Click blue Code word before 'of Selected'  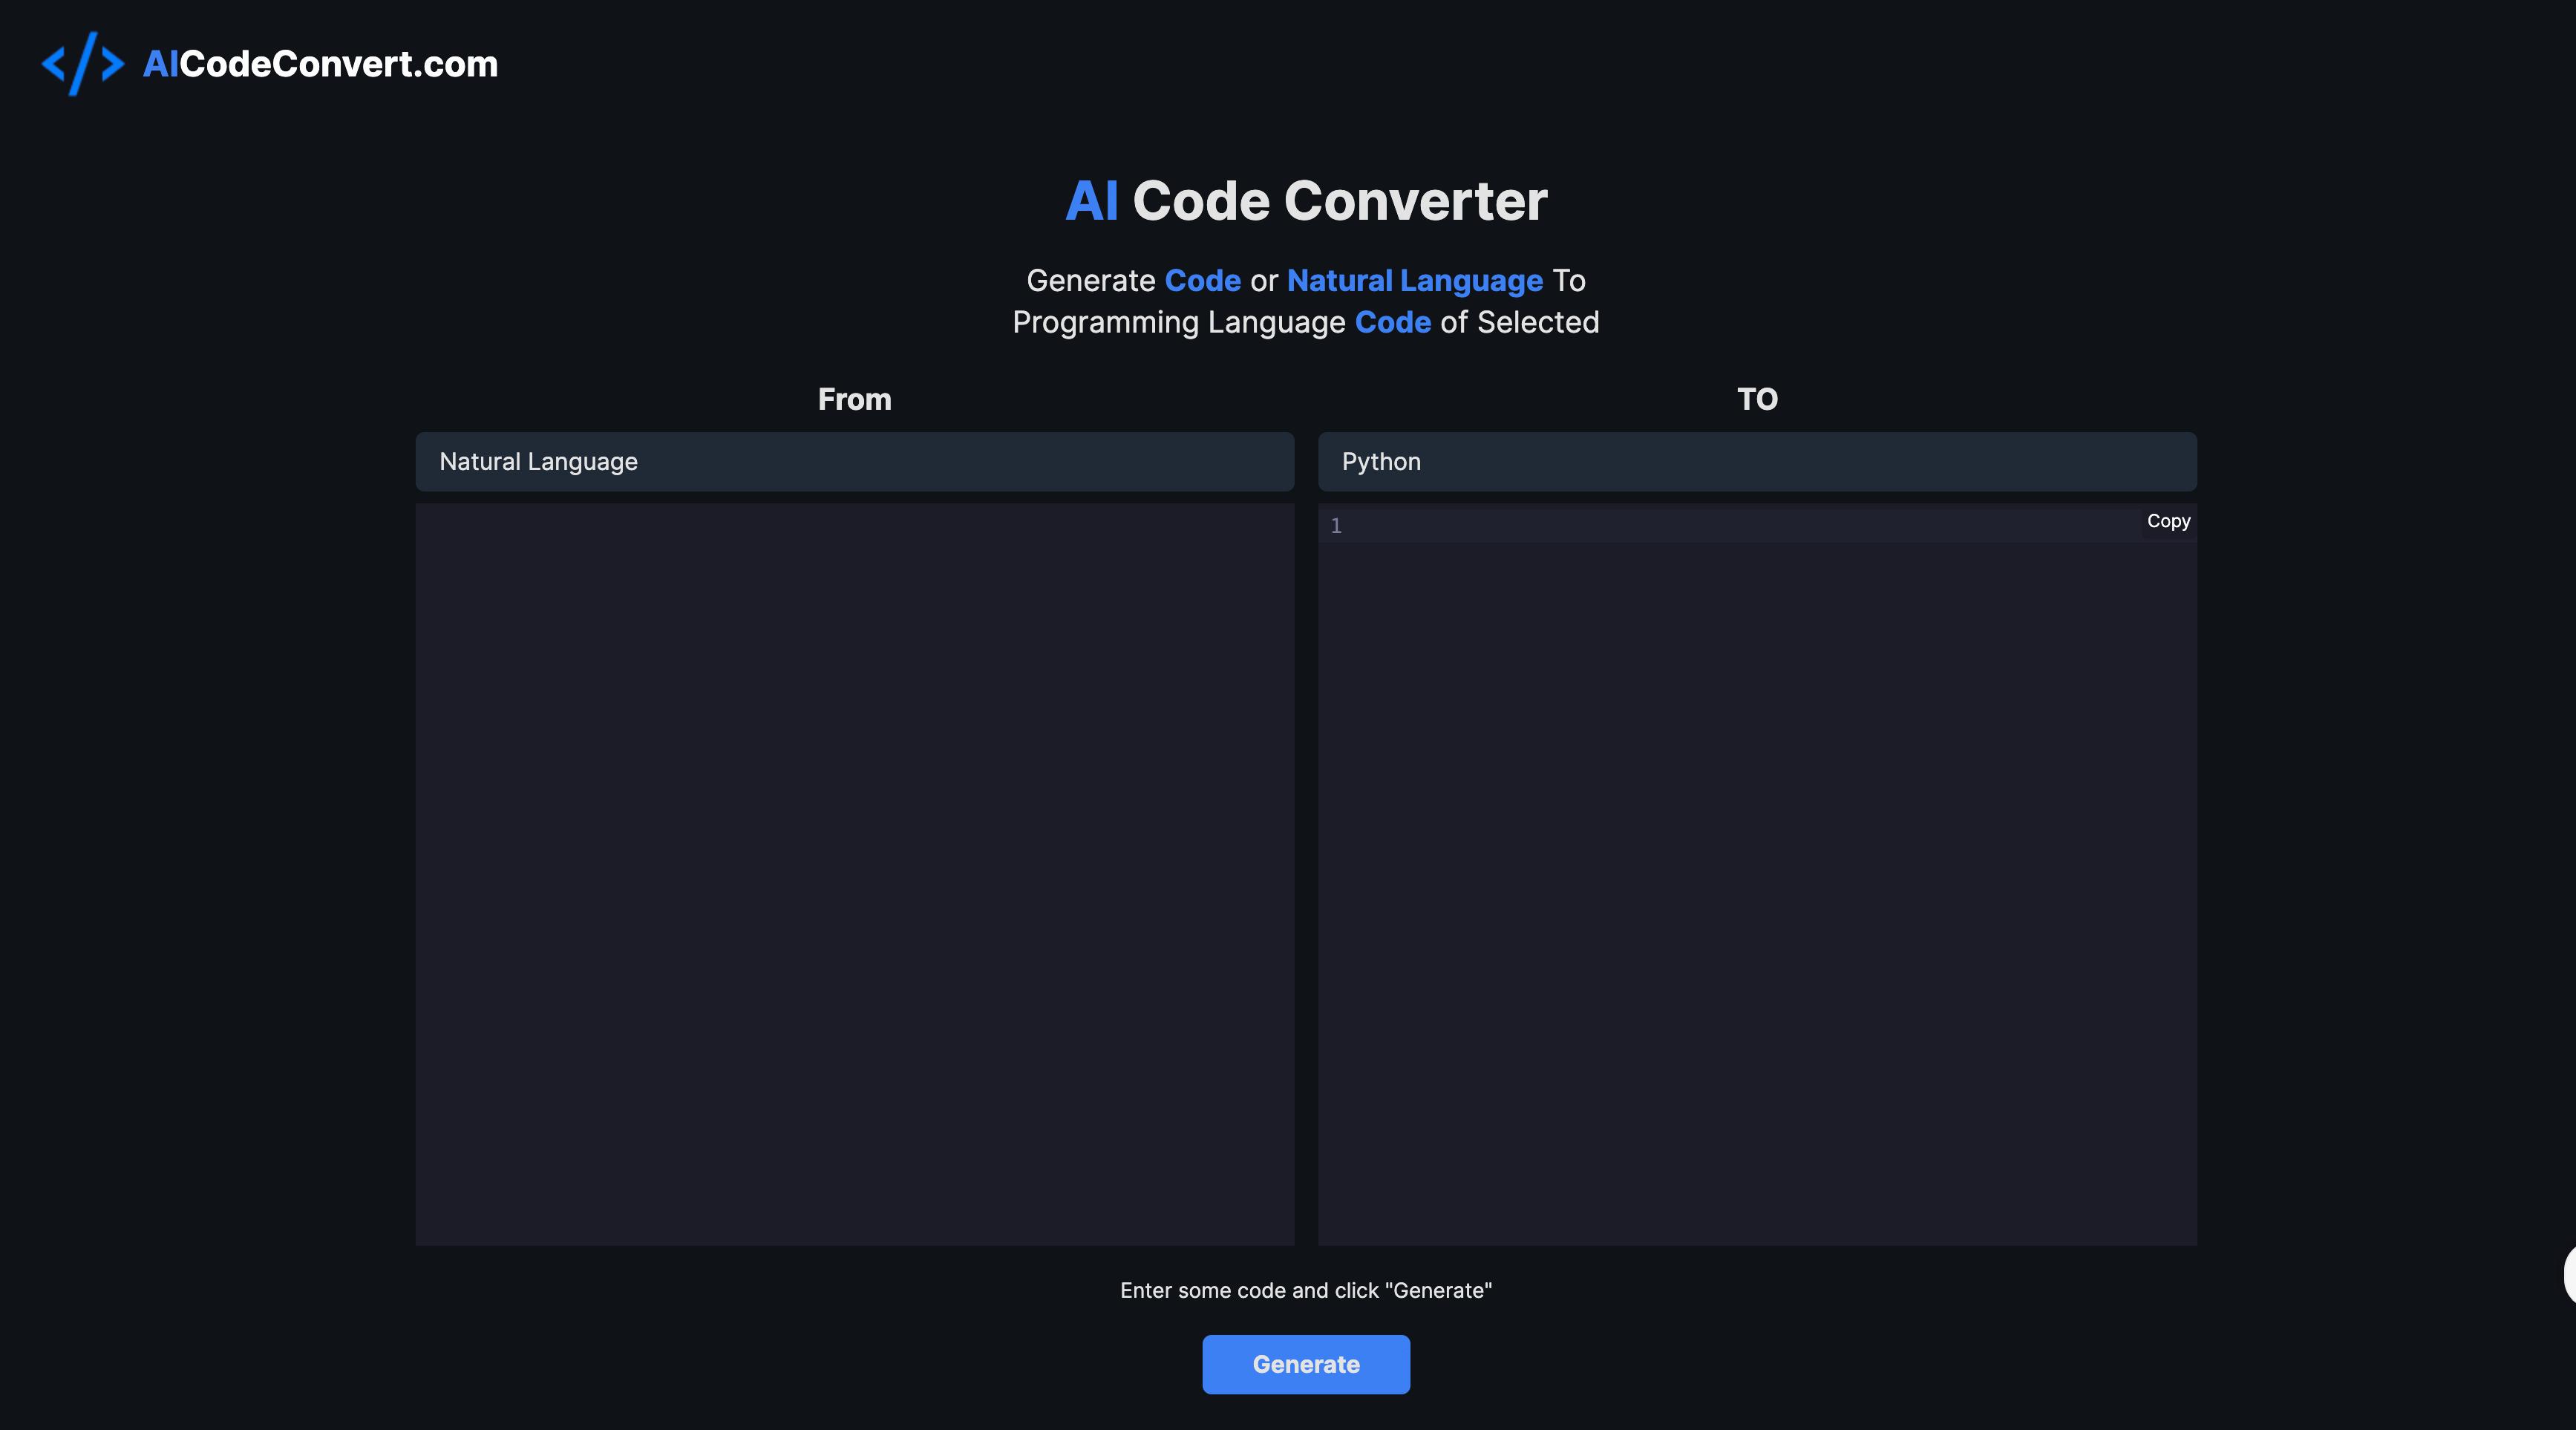[x=1392, y=323]
